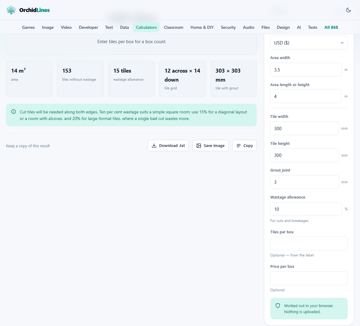Select the Audio tab

pyautogui.click(x=249, y=27)
